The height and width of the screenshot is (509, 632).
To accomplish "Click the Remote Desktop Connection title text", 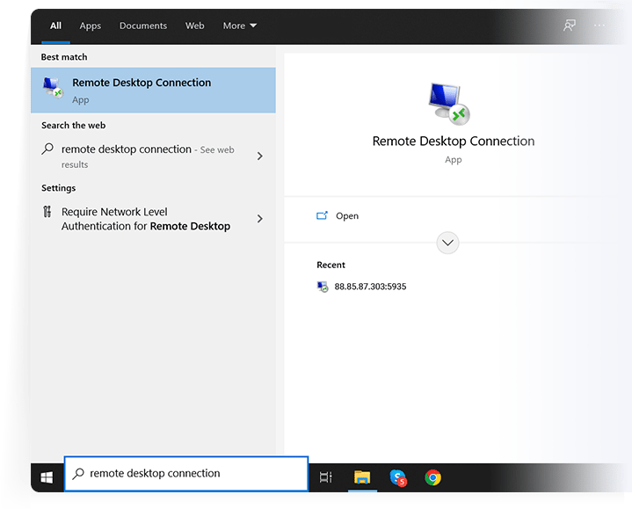I will tap(454, 142).
